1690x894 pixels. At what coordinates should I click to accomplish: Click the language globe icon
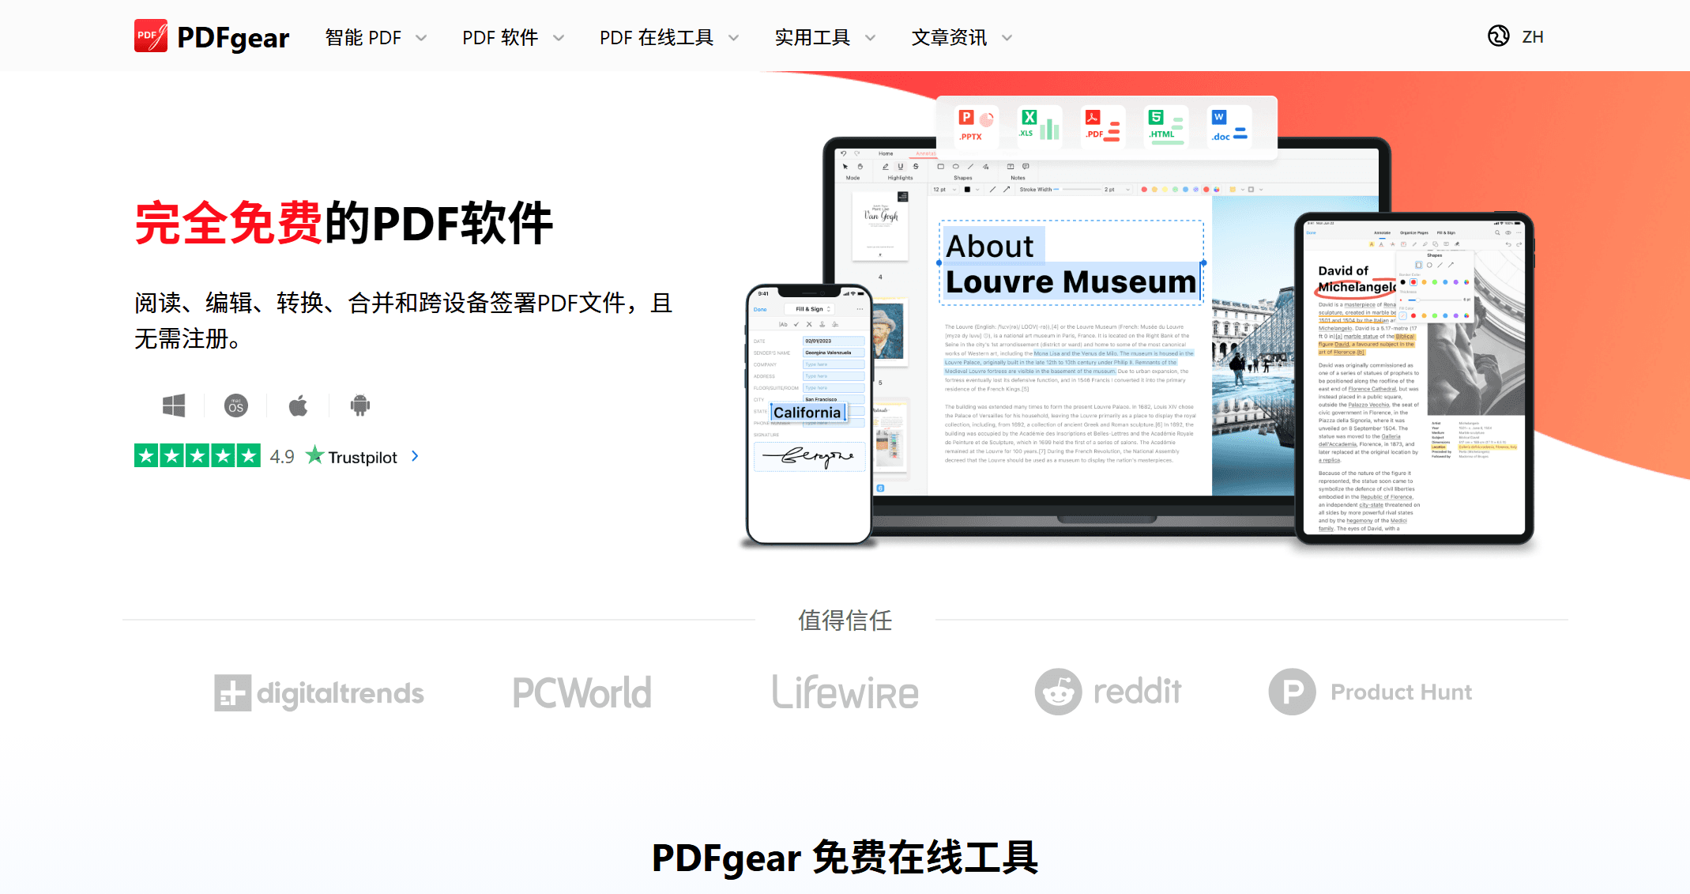(x=1499, y=36)
